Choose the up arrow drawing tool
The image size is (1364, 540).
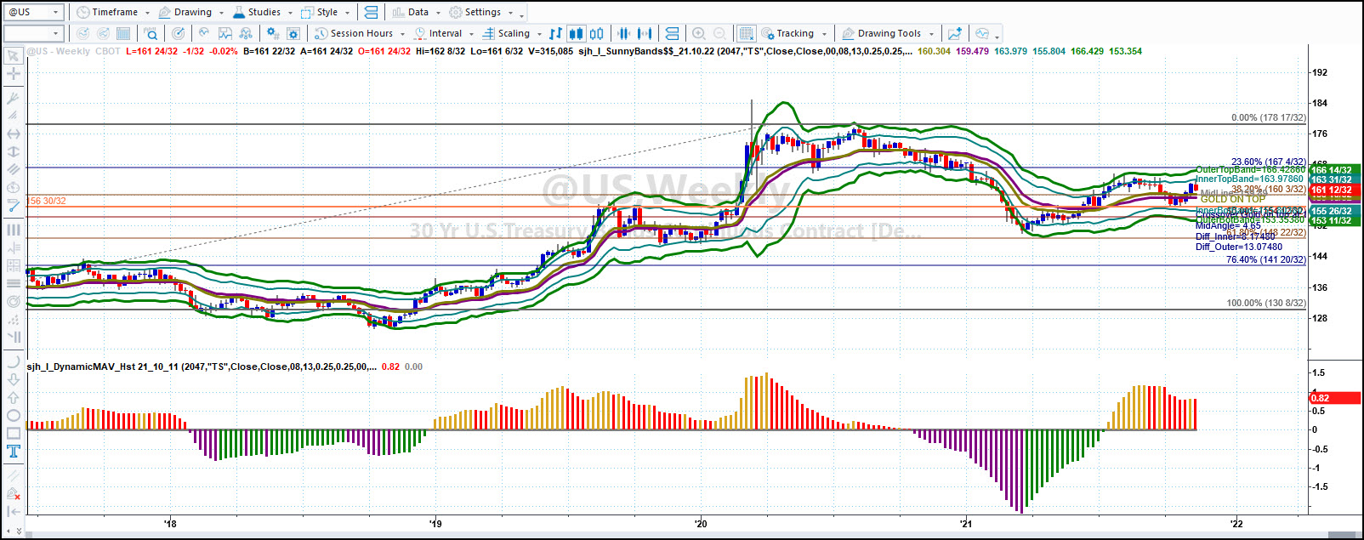[14, 397]
